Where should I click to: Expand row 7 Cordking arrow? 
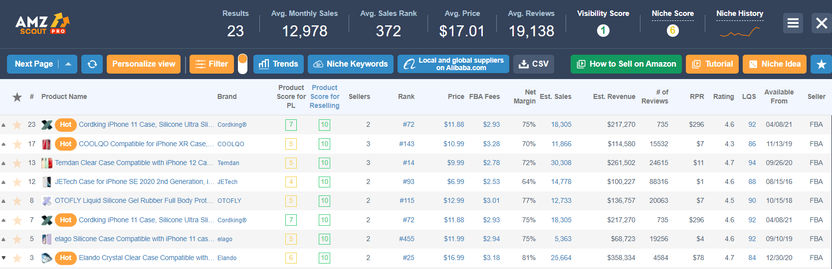tap(3, 220)
